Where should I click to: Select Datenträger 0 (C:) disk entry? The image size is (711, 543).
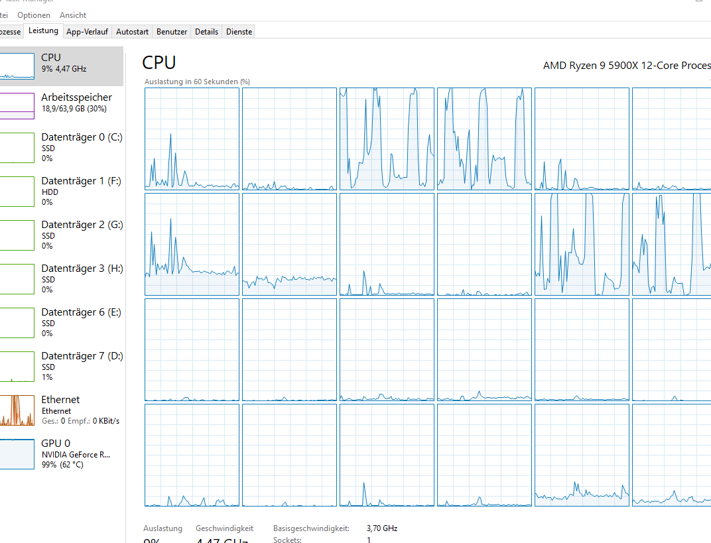click(61, 147)
